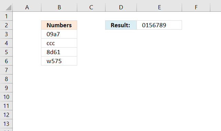
Task: Click the Result: label cell
Action: click(121, 25)
